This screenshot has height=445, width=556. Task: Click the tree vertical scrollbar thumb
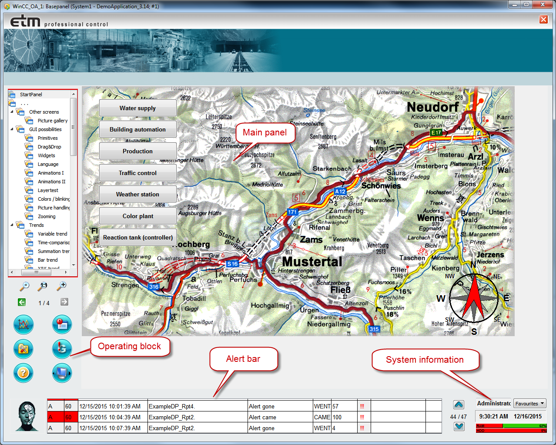tap(73, 127)
